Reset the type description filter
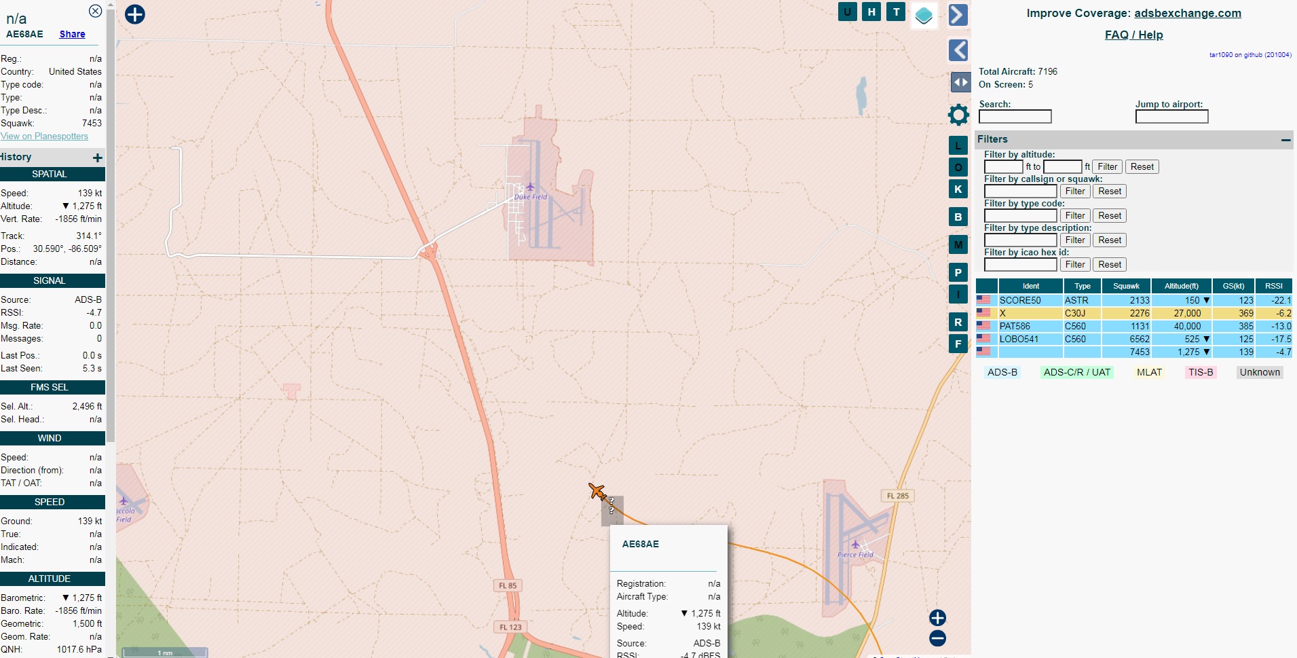The image size is (1297, 658). (1110, 240)
